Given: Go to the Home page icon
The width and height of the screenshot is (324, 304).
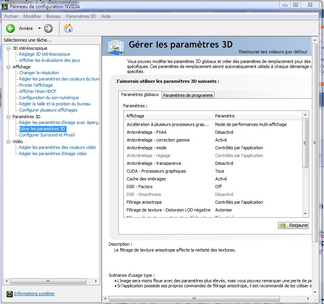Looking at the screenshot, I should [x=68, y=28].
